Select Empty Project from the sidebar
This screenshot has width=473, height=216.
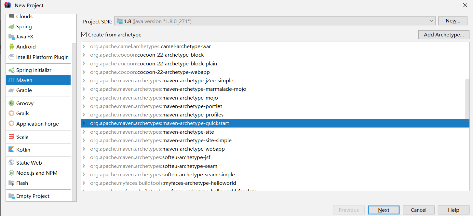(32, 196)
